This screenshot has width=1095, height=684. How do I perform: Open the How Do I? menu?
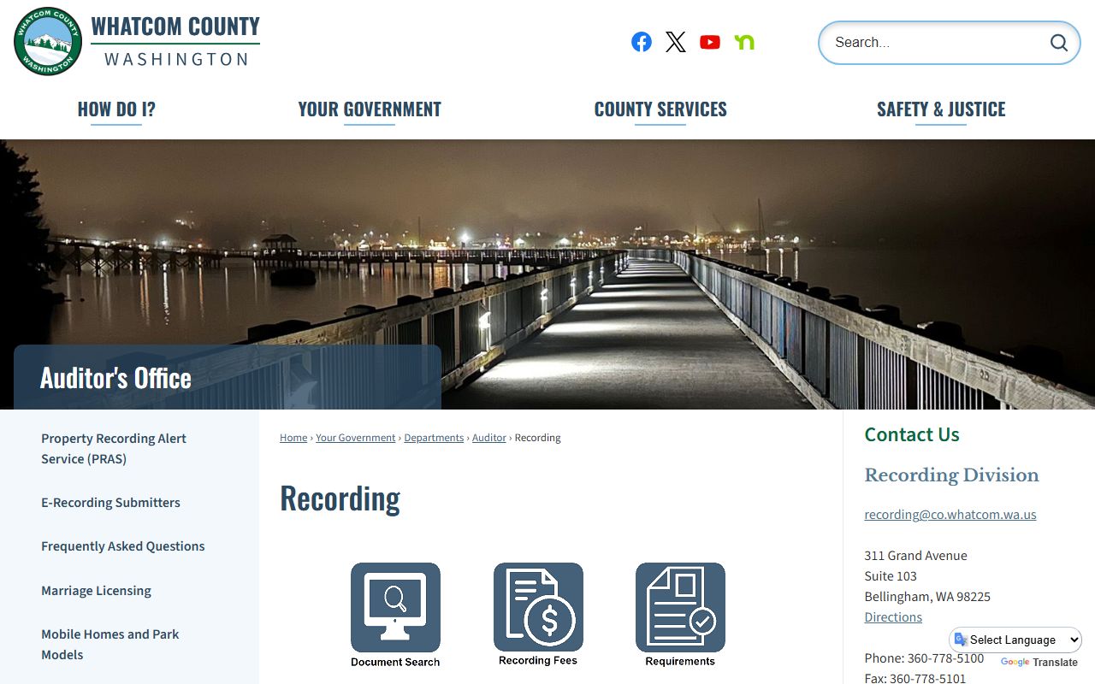(x=116, y=109)
